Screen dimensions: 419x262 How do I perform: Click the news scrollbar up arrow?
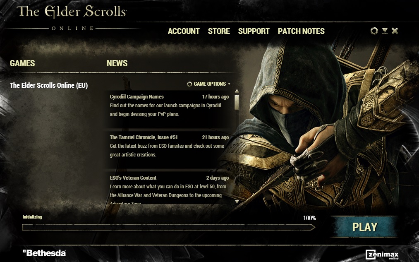(x=237, y=91)
